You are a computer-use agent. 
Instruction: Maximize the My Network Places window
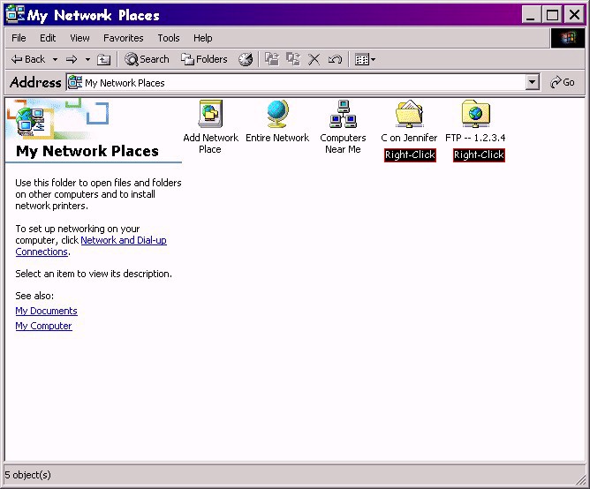(552, 15)
